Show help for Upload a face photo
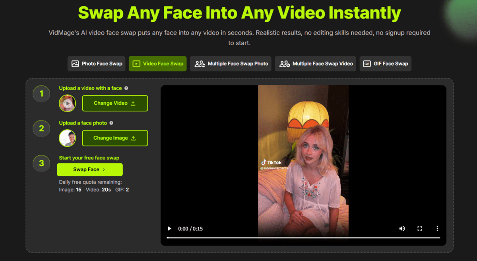 111,123
